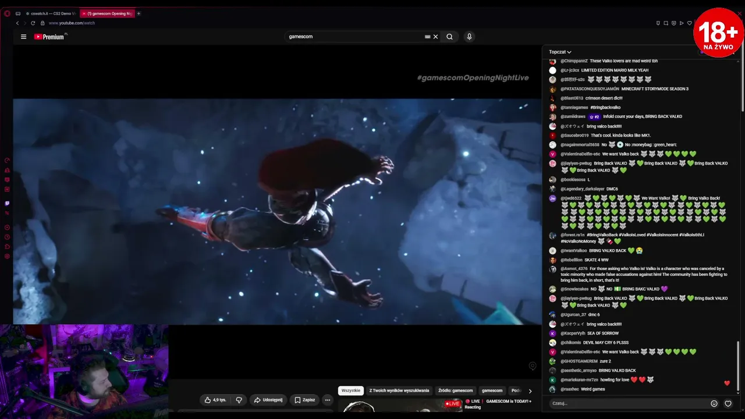Open a new browser tab with plus
The height and width of the screenshot is (419, 745).
click(x=139, y=13)
